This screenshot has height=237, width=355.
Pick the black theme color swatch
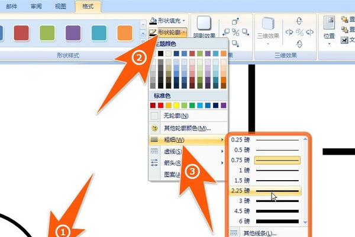pyautogui.click(x=160, y=53)
